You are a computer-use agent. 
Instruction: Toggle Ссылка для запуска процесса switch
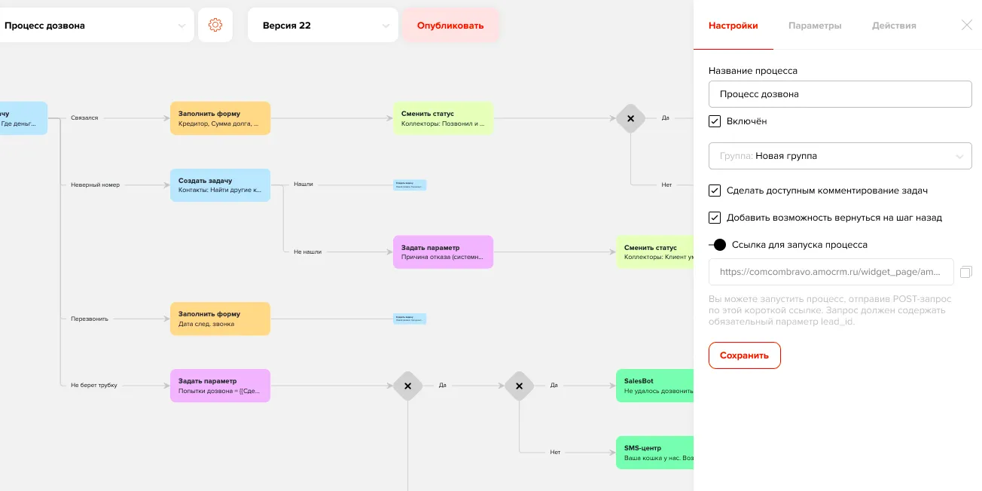coord(718,245)
